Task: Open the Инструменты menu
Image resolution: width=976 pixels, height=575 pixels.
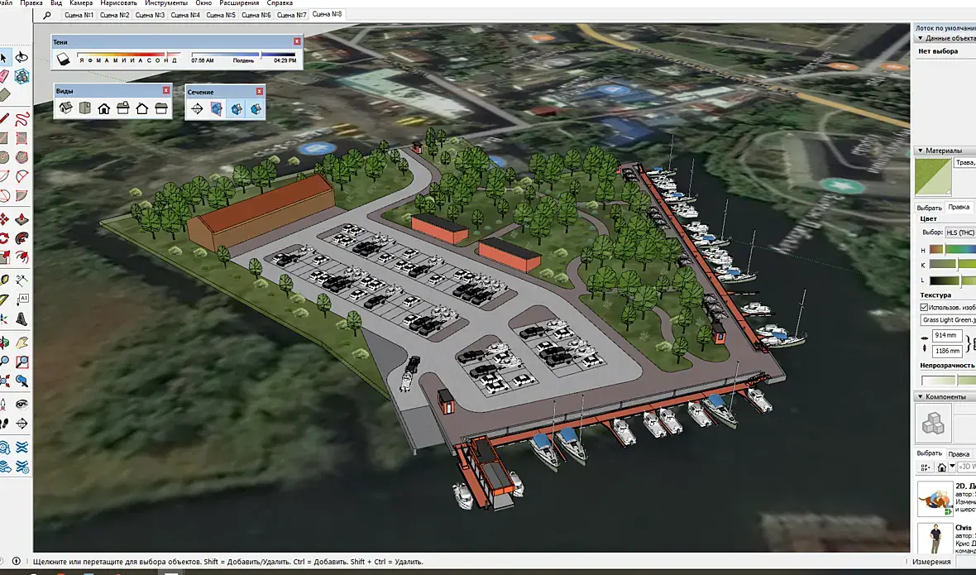Action: [x=166, y=3]
